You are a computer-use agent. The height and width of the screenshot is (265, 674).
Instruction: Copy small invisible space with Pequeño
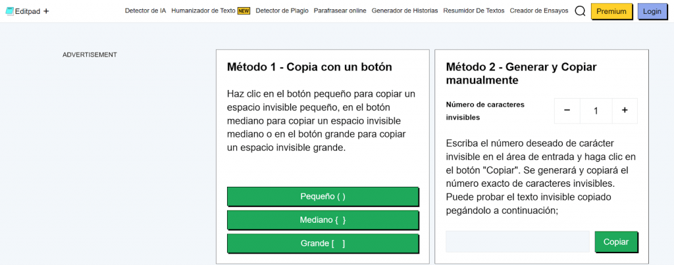[x=323, y=196]
